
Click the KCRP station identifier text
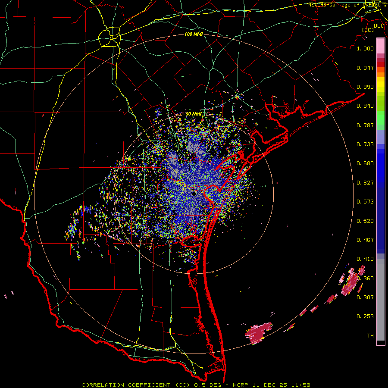(240, 385)
